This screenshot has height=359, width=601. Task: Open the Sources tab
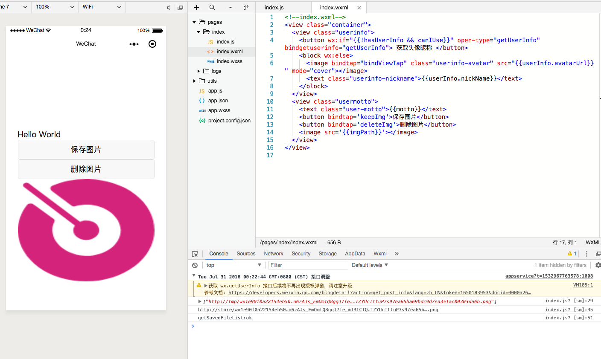pos(246,254)
